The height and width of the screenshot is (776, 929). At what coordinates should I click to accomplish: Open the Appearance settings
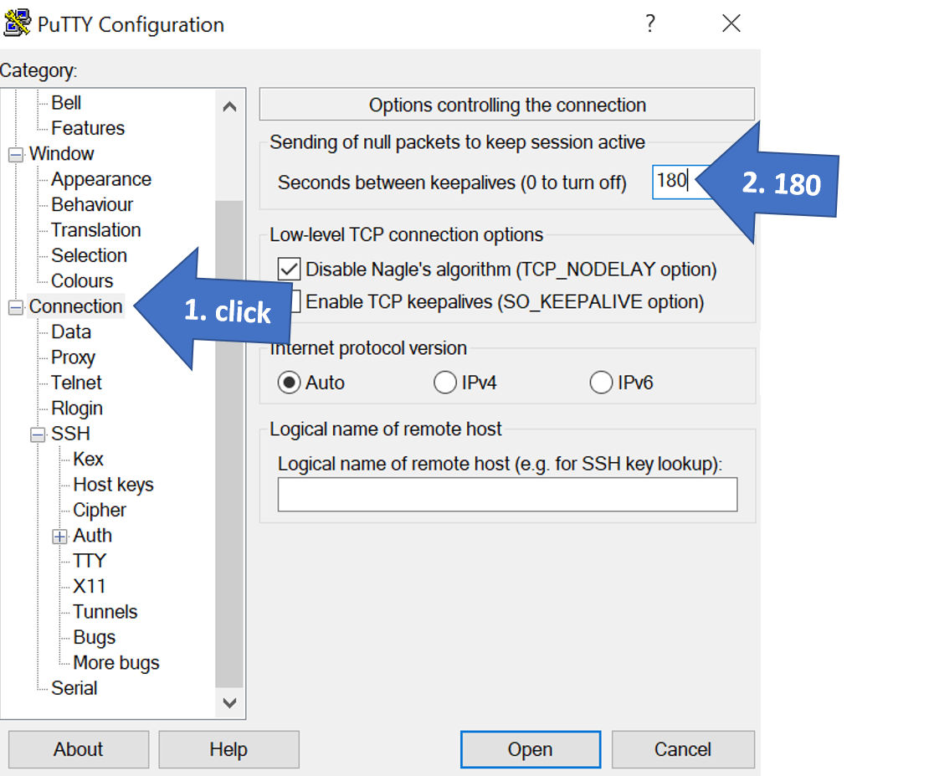click(100, 179)
